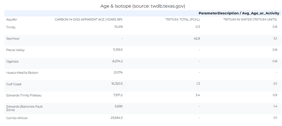This screenshot has width=282, height=126.
Task: Click the ParameterDescription / Avg_Age_or_Activity header
Action: coord(239,13)
